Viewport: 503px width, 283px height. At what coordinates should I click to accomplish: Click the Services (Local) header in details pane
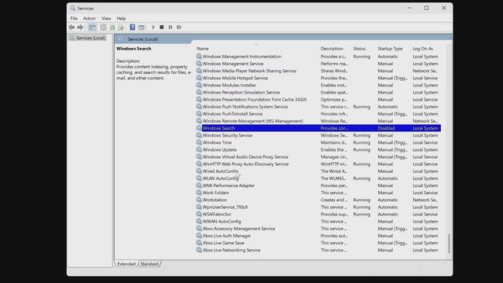pyautogui.click(x=143, y=39)
